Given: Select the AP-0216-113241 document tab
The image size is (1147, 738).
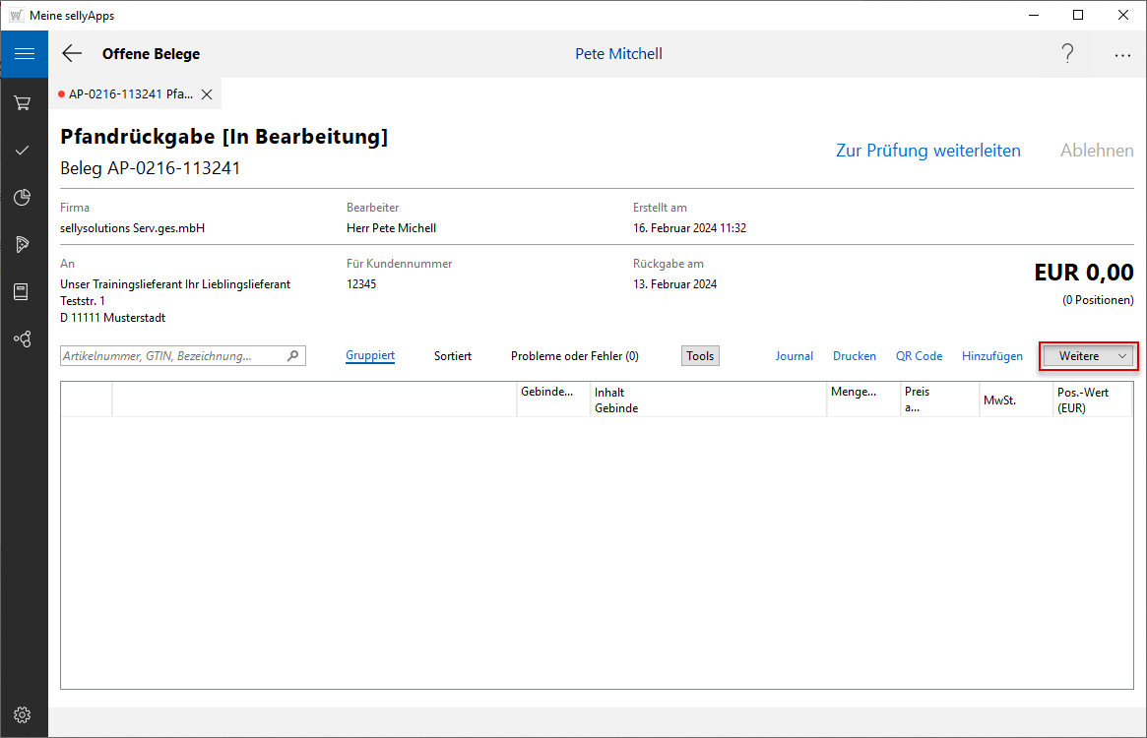Looking at the screenshot, I should click(128, 94).
